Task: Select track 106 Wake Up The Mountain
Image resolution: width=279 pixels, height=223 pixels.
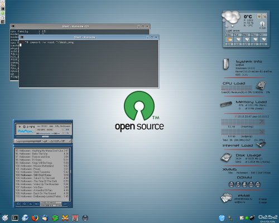Action: [42, 184]
